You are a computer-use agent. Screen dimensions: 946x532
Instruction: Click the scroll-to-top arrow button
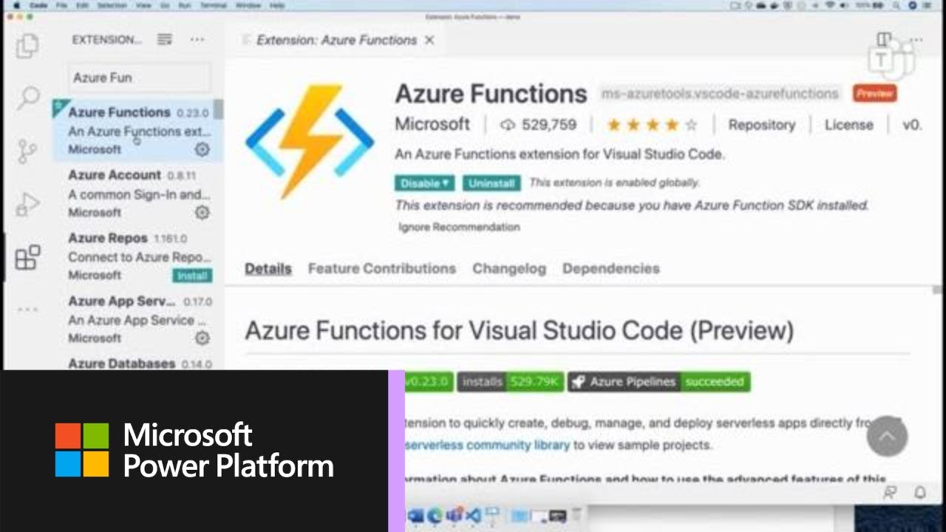(887, 436)
